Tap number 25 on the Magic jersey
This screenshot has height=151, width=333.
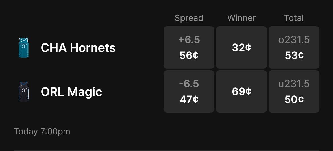tap(24, 91)
